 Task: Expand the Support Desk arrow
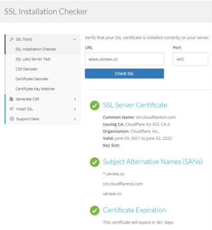tap(75, 119)
